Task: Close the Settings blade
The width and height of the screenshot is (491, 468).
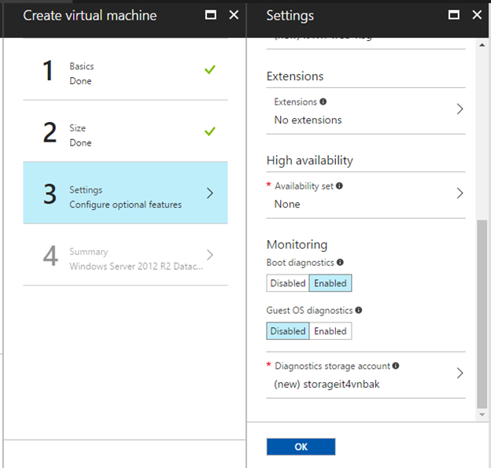Action: [476, 15]
